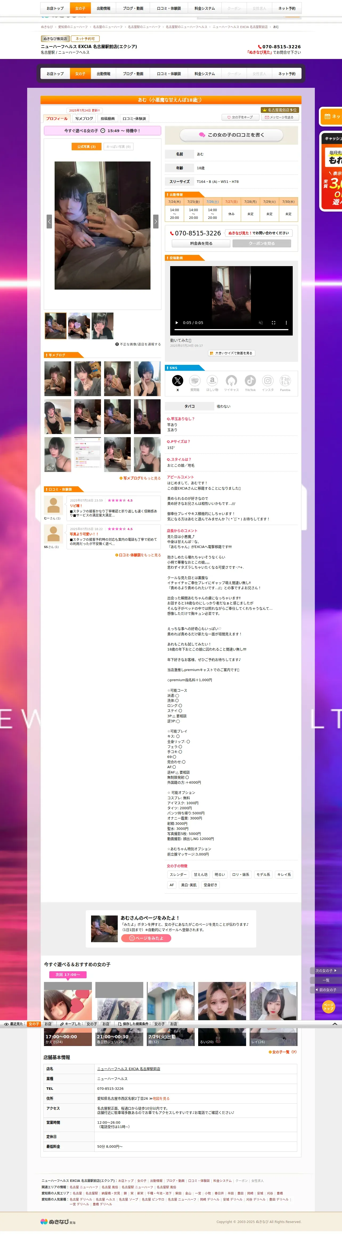The image size is (342, 1239).
Task: Select 公式写真 (3) photo tab
Action: (x=86, y=147)
